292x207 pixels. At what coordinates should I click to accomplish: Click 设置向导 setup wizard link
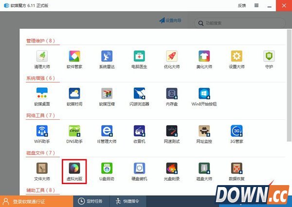tap(170, 20)
